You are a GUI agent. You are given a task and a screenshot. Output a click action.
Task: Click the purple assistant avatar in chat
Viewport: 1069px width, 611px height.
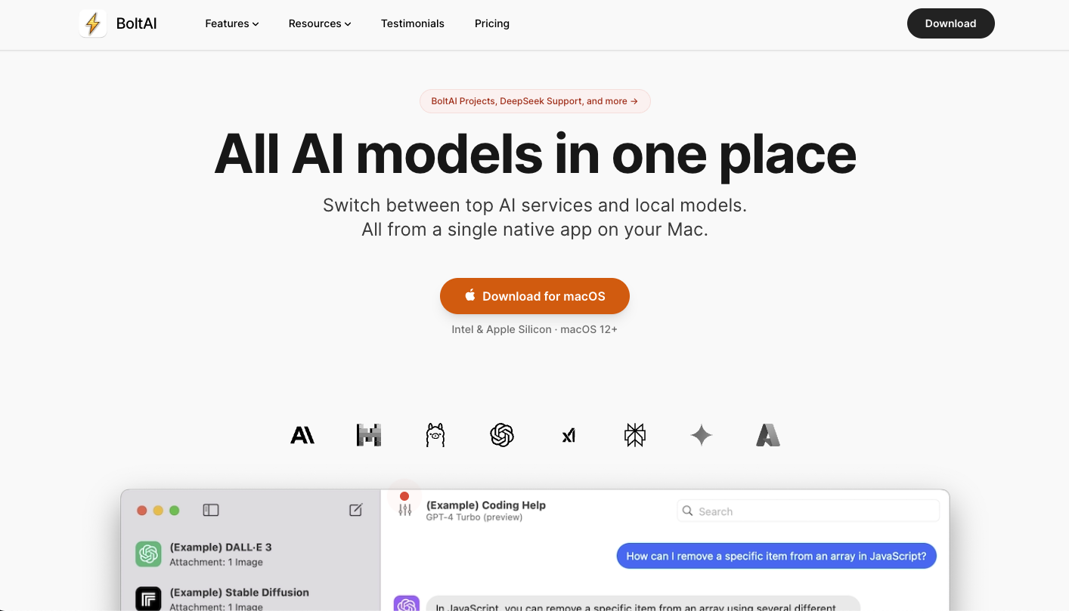[x=407, y=603]
